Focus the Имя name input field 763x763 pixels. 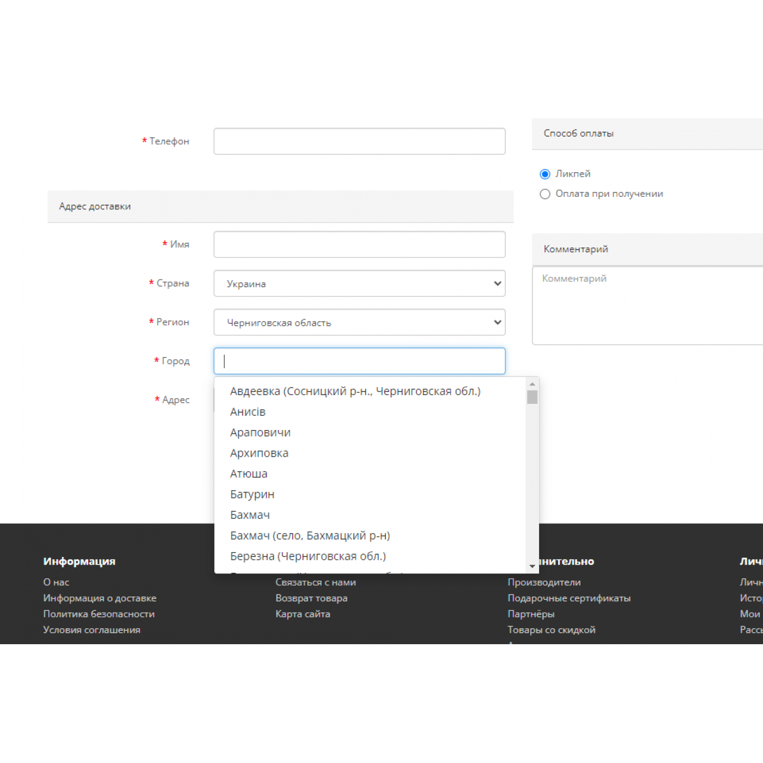coord(359,244)
